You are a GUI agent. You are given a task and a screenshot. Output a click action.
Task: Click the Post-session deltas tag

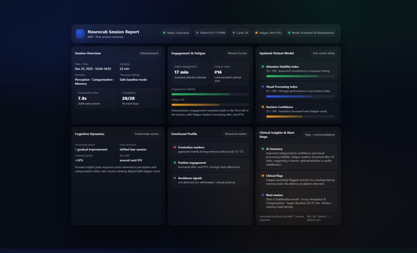(x=323, y=53)
